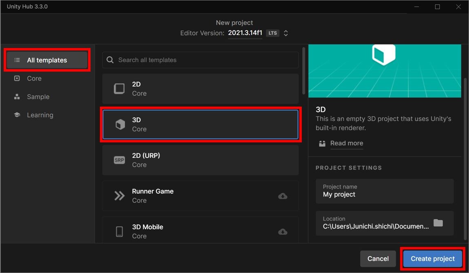Screen dimensions: 469x273
Task: Minimize the Unity Hub window
Action: [416, 7]
